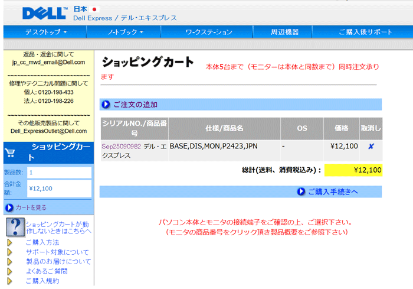
Task: Click yellow arrow bullet next to 製品のお届けについて
Action: pyautogui.click(x=9, y=262)
